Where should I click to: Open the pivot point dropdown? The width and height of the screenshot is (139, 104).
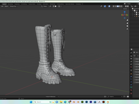coord(51,6)
